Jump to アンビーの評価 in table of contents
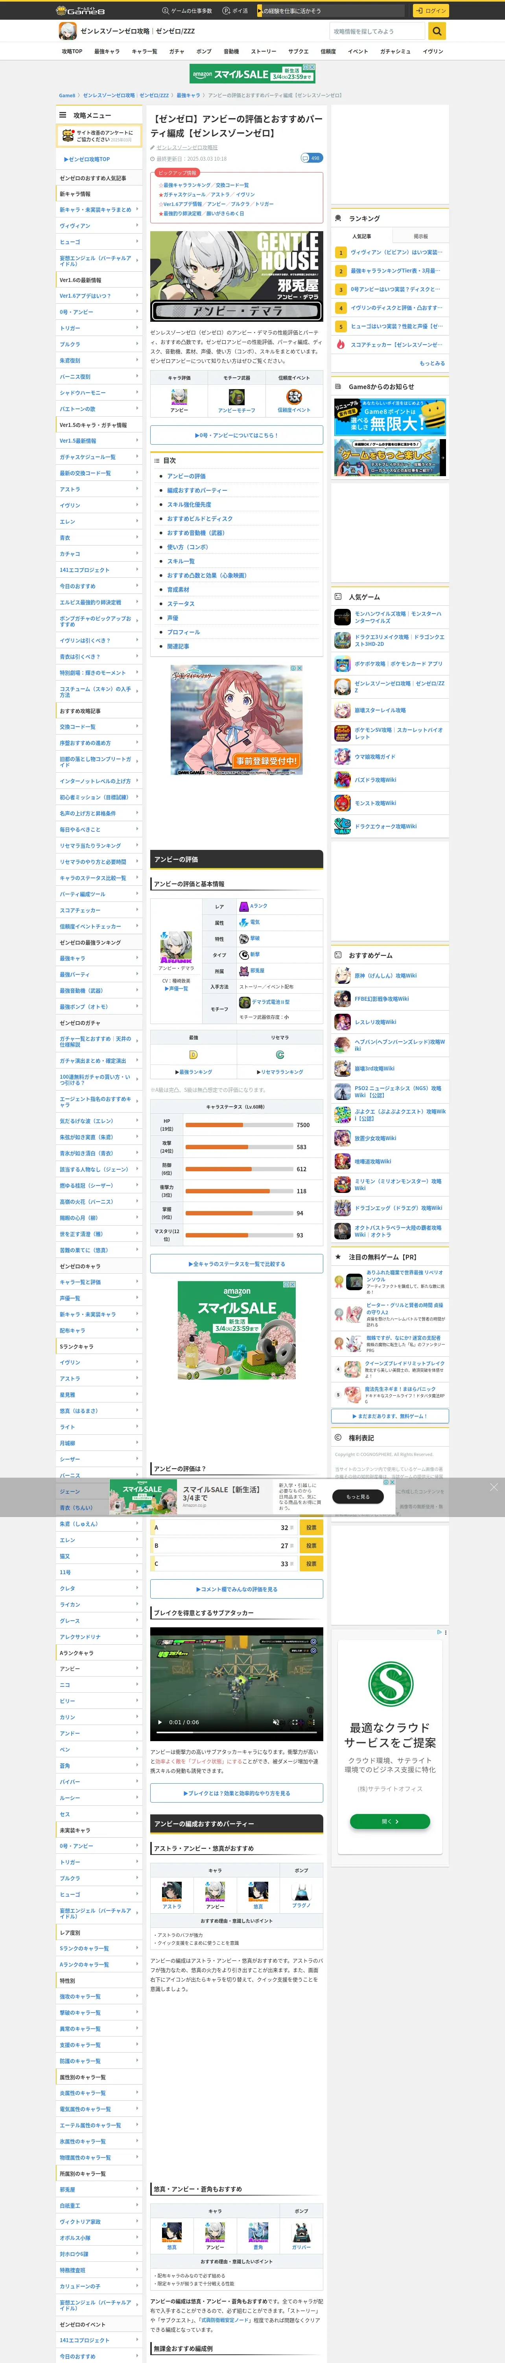 point(186,476)
